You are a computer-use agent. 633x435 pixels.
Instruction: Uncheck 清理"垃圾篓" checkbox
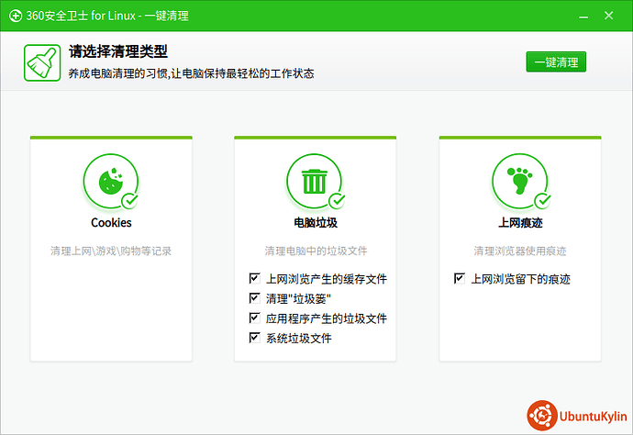coord(254,298)
